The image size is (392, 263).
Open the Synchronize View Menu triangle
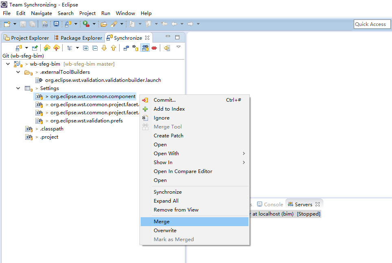(x=179, y=47)
